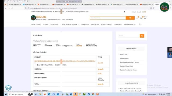Viewport: 172px width, 96px height.
Task: Open the Fashion Model Shoot post
Action: [x=127, y=66]
